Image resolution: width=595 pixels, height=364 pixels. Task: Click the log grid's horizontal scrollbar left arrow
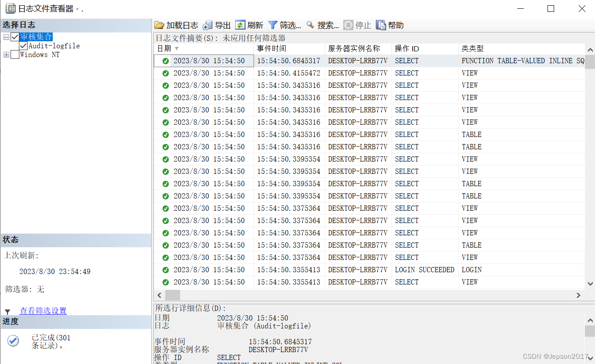click(160, 295)
